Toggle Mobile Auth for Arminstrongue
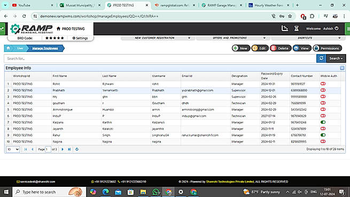 click(323, 109)
